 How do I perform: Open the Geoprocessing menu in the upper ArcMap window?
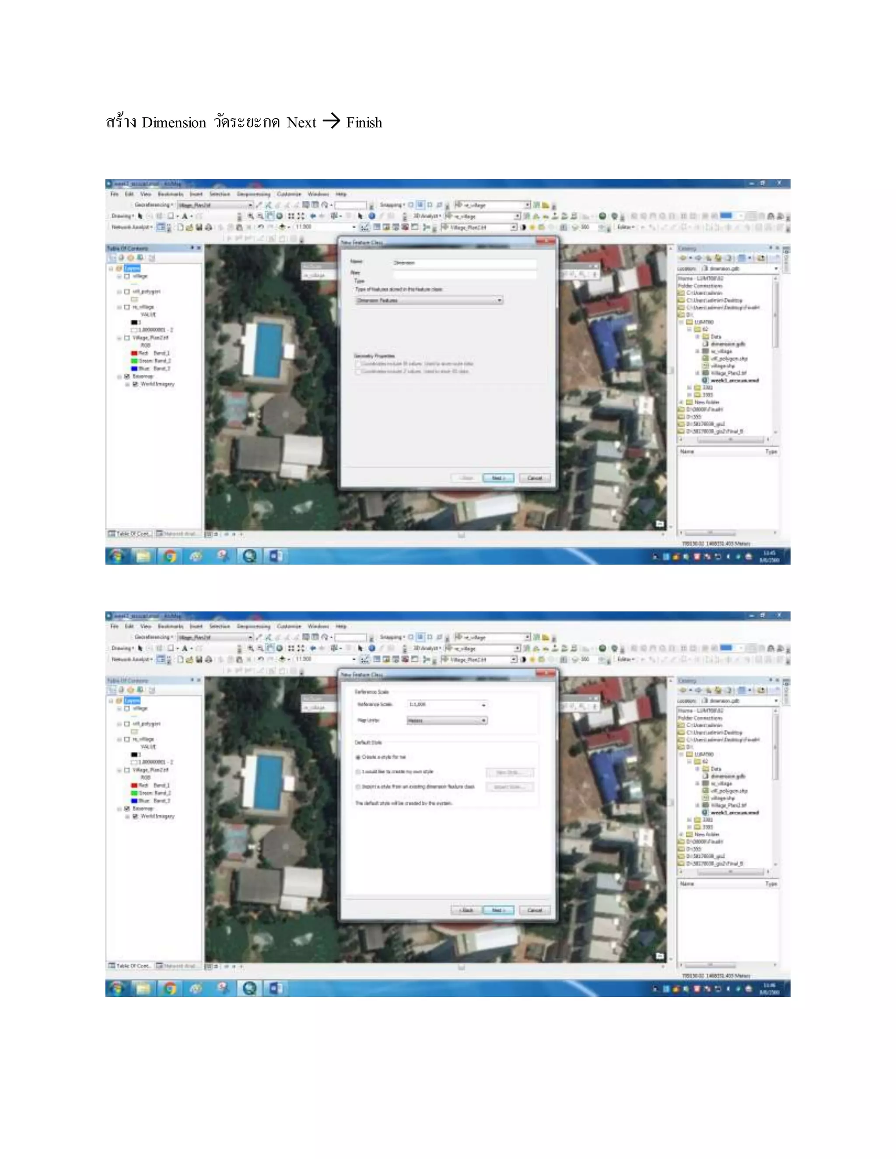253,194
